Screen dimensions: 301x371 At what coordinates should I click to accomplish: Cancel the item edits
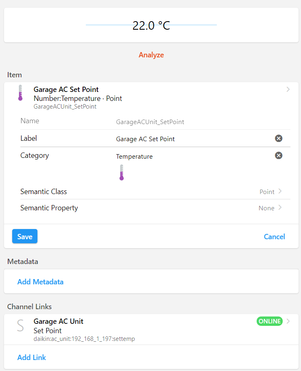pyautogui.click(x=274, y=237)
